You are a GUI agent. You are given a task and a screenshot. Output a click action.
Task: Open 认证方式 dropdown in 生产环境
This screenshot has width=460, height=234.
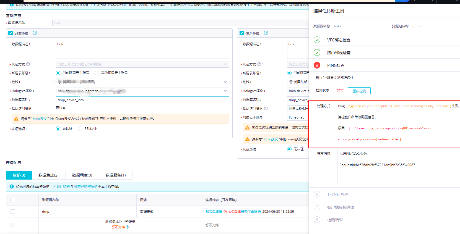(298, 64)
